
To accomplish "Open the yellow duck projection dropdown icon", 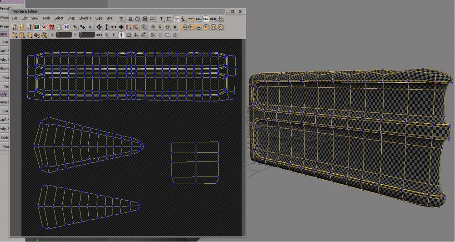I will [x=44, y=35].
